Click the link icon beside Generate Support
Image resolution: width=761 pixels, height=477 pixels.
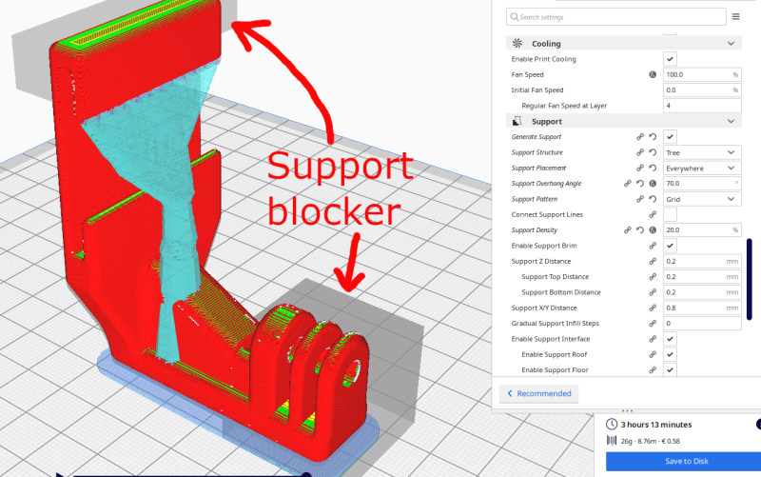640,137
